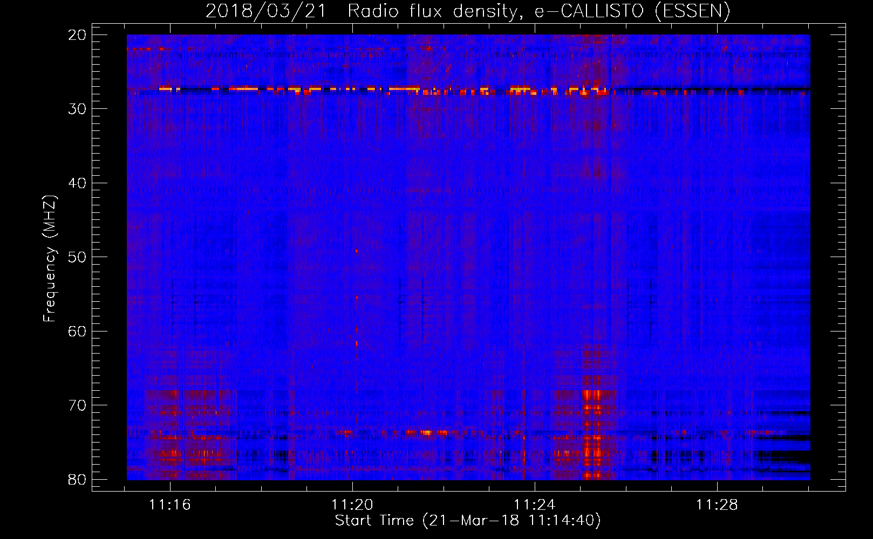873x539 pixels.
Task: Click the Frequency (MHZ) axis title
Action: [x=50, y=259]
